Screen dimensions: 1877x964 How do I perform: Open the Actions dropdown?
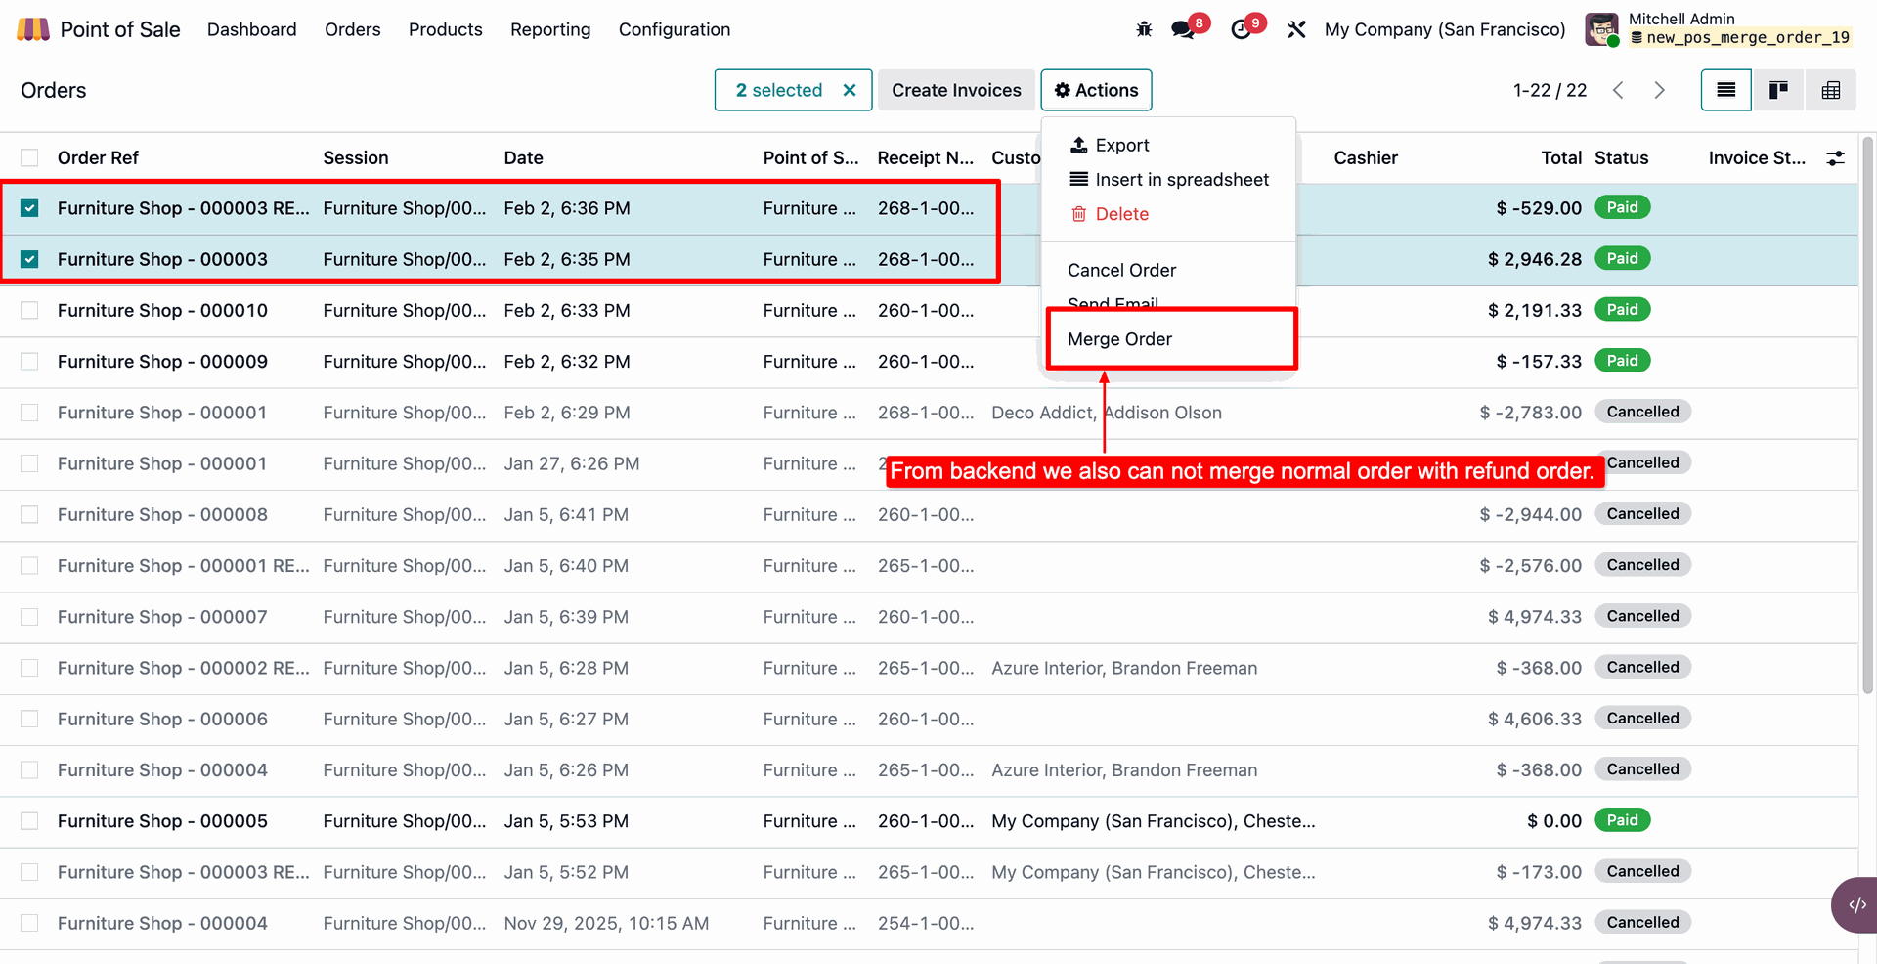click(1096, 90)
